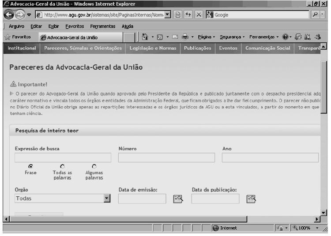Click the Protected Mode lock icon in status bar
Image resolution: width=331 pixels, height=236 pixels.
tap(280, 228)
